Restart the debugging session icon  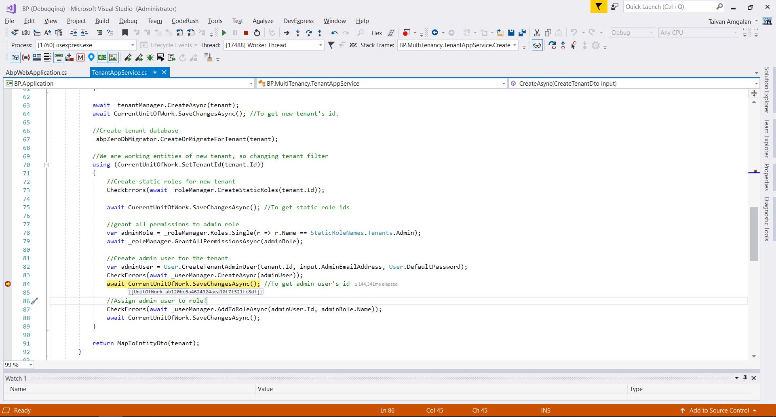click(x=257, y=32)
